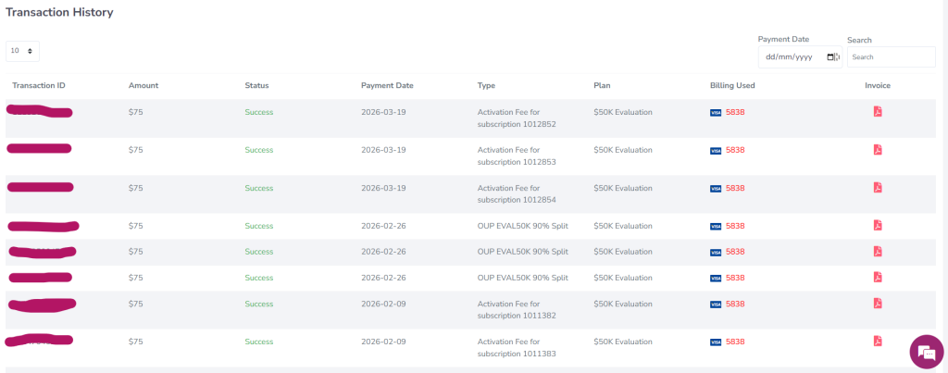Click Success status in subscription 1012853 row
This screenshot has width=948, height=373.
pyautogui.click(x=259, y=150)
